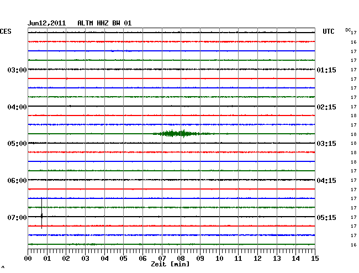Image resolution: width=359 pixels, height=273 pixels.
Task: Click the 01:15 UTC time label
Action: [326, 70]
